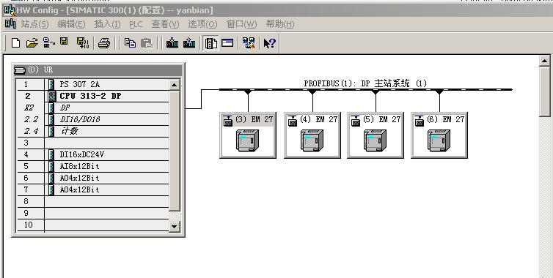Click Save and Compile toolbar icon
This screenshot has width=553, height=278.
click(83, 43)
